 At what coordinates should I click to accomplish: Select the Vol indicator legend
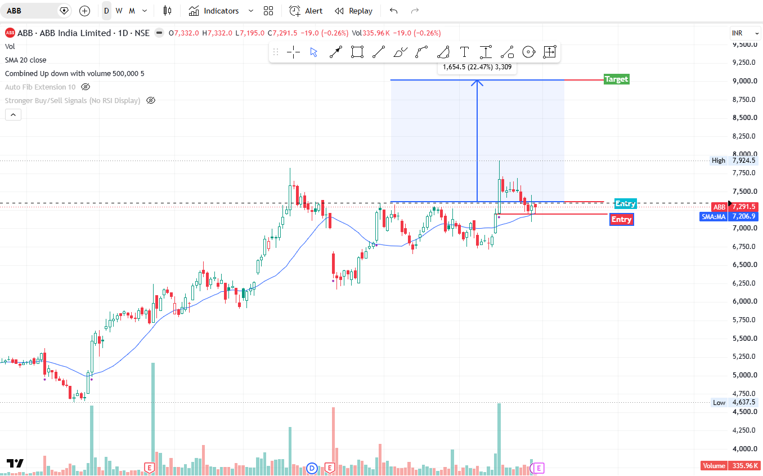[x=10, y=46]
